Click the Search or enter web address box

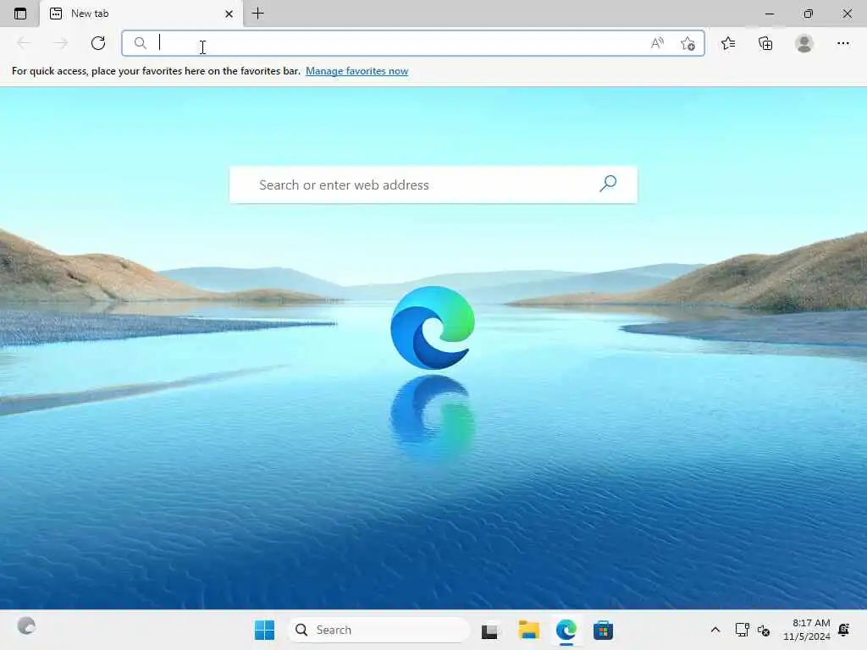tap(433, 185)
